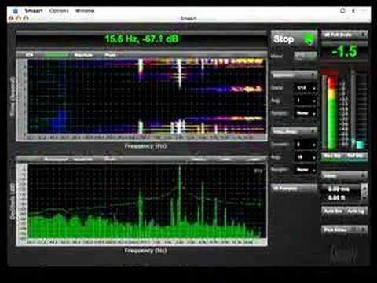Click the -1.5 level readout
The width and height of the screenshot is (377, 283).
344,51
